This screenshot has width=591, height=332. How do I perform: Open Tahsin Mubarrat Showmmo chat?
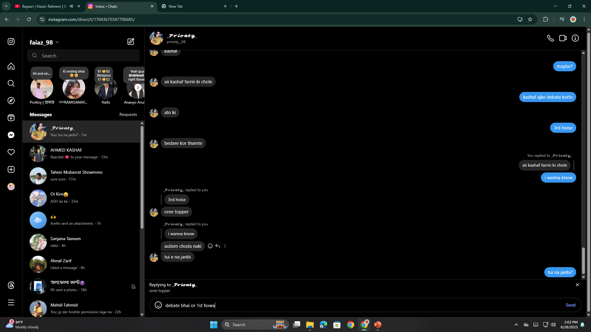tap(81, 176)
